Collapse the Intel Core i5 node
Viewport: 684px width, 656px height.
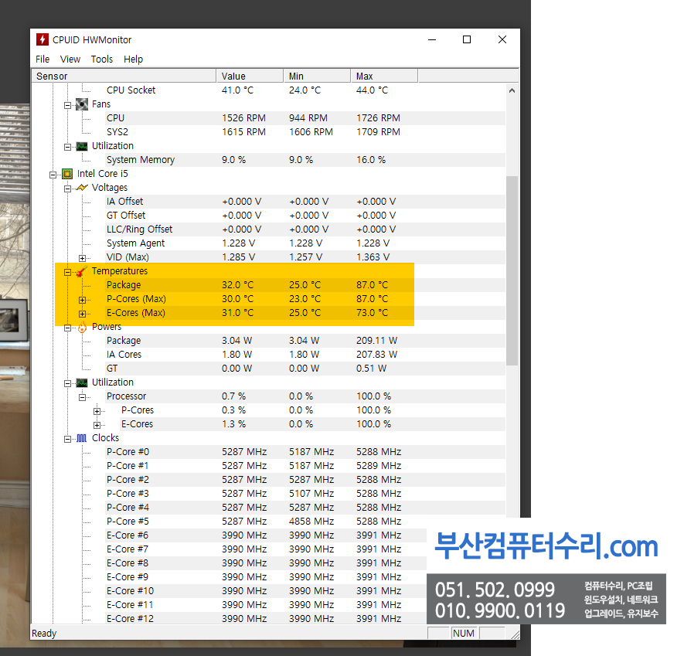[53, 175]
